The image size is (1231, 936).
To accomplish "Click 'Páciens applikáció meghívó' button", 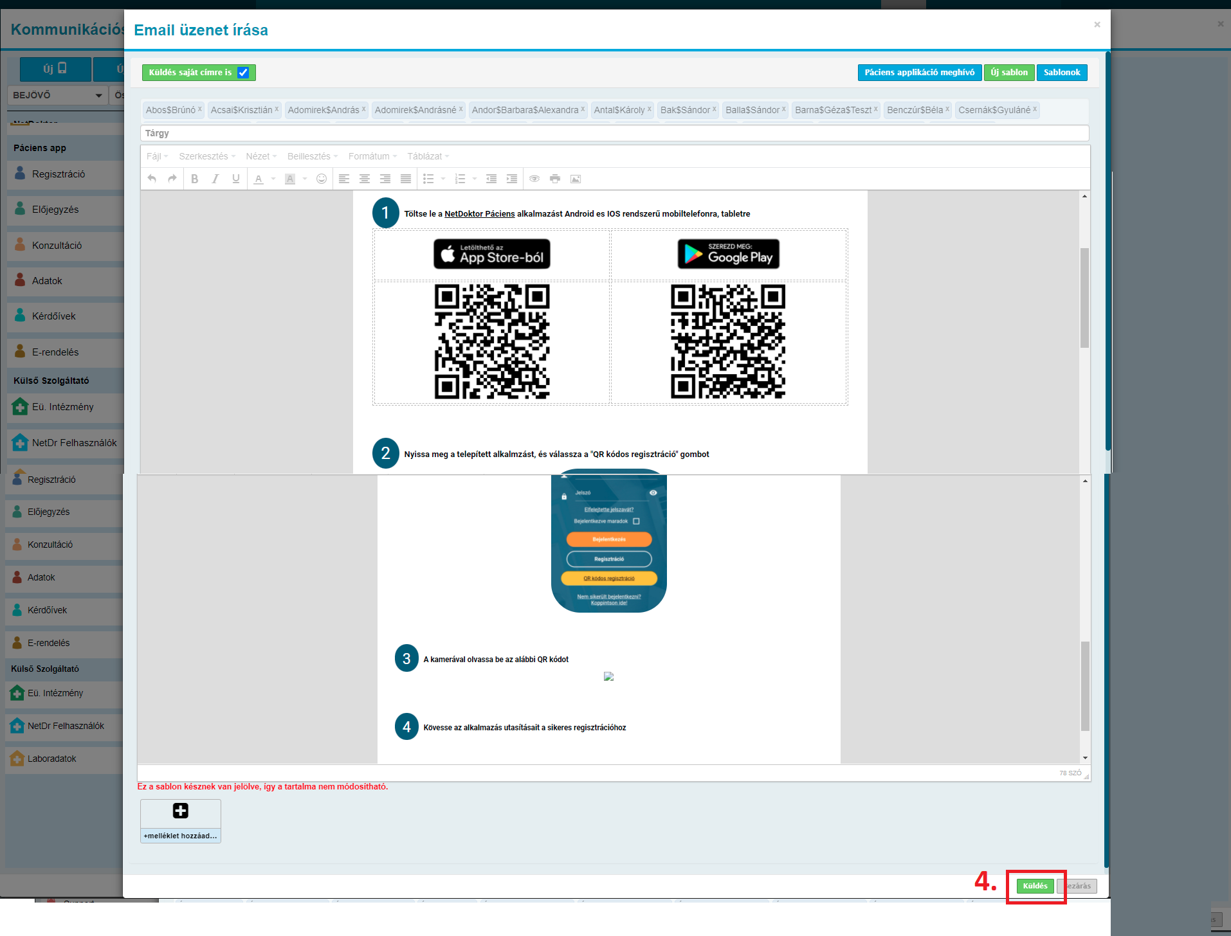I will click(920, 73).
